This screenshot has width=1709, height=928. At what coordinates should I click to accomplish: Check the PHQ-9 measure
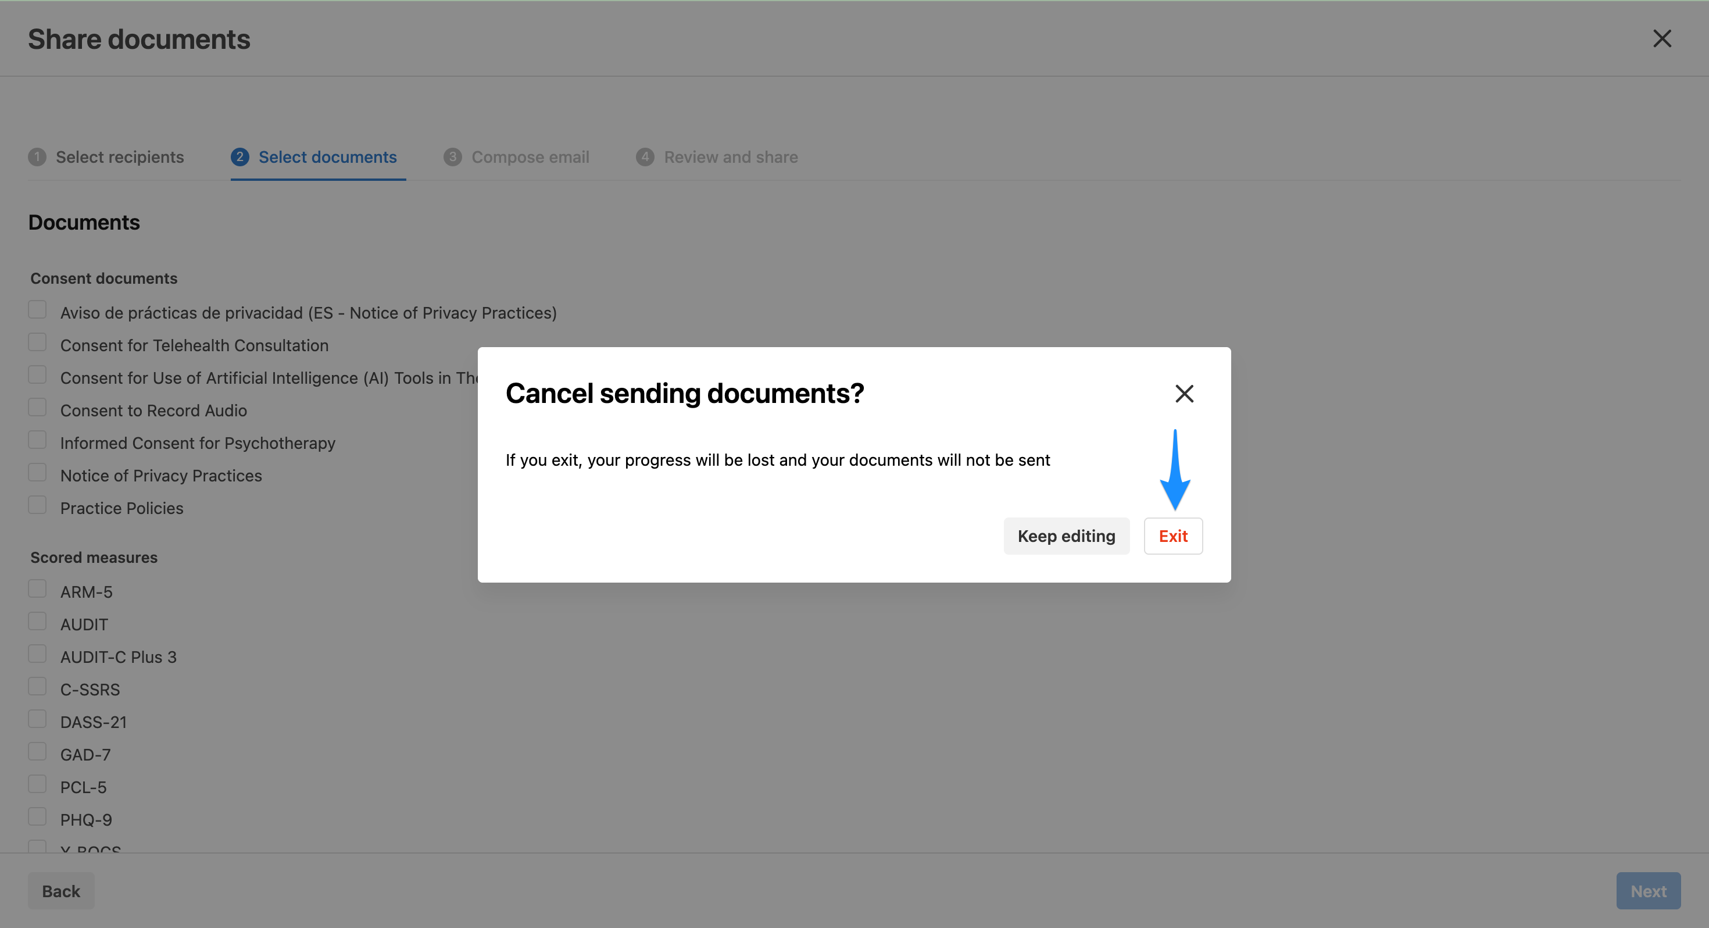point(37,816)
